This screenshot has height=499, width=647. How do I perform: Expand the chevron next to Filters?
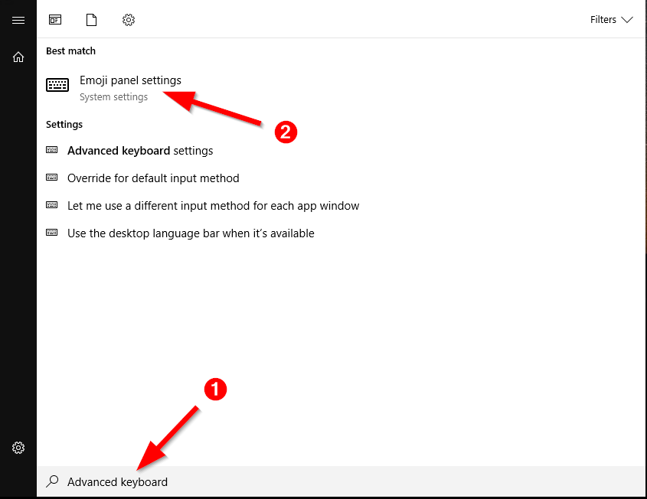click(627, 20)
